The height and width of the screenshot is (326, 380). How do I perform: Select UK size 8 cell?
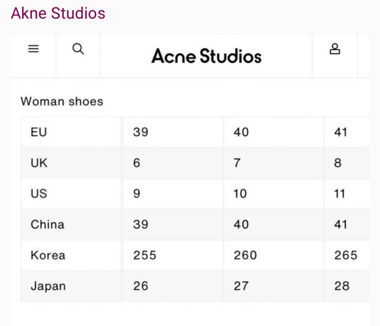(347, 163)
